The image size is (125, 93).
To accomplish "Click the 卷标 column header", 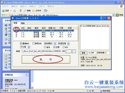I will point(36,28).
